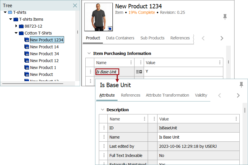Close the Tree panel
This screenshot has height=165, width=248.
point(75,5)
